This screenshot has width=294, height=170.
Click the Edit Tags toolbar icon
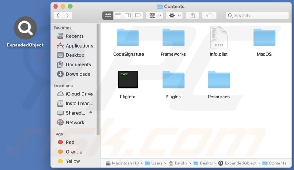tap(209, 16)
